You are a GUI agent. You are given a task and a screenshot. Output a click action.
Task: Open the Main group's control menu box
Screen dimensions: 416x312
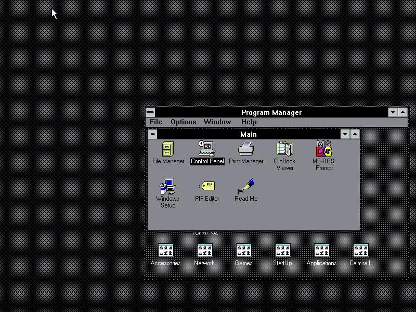[x=152, y=134]
